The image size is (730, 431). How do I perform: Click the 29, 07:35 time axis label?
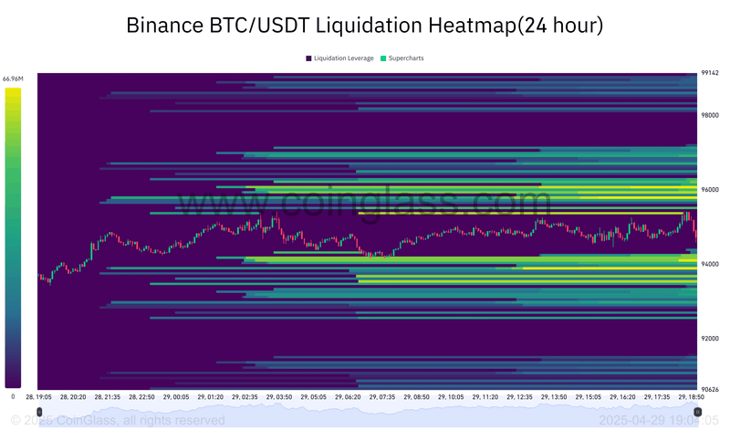pos(382,397)
